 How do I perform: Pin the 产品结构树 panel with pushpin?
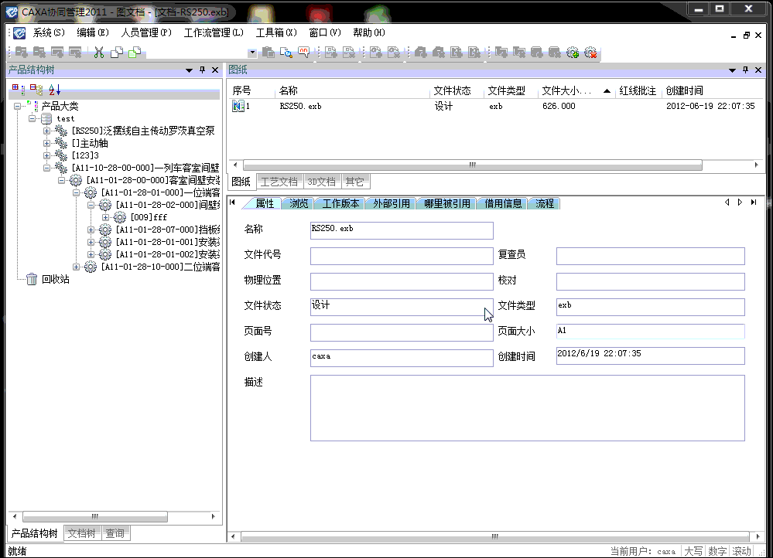click(203, 70)
